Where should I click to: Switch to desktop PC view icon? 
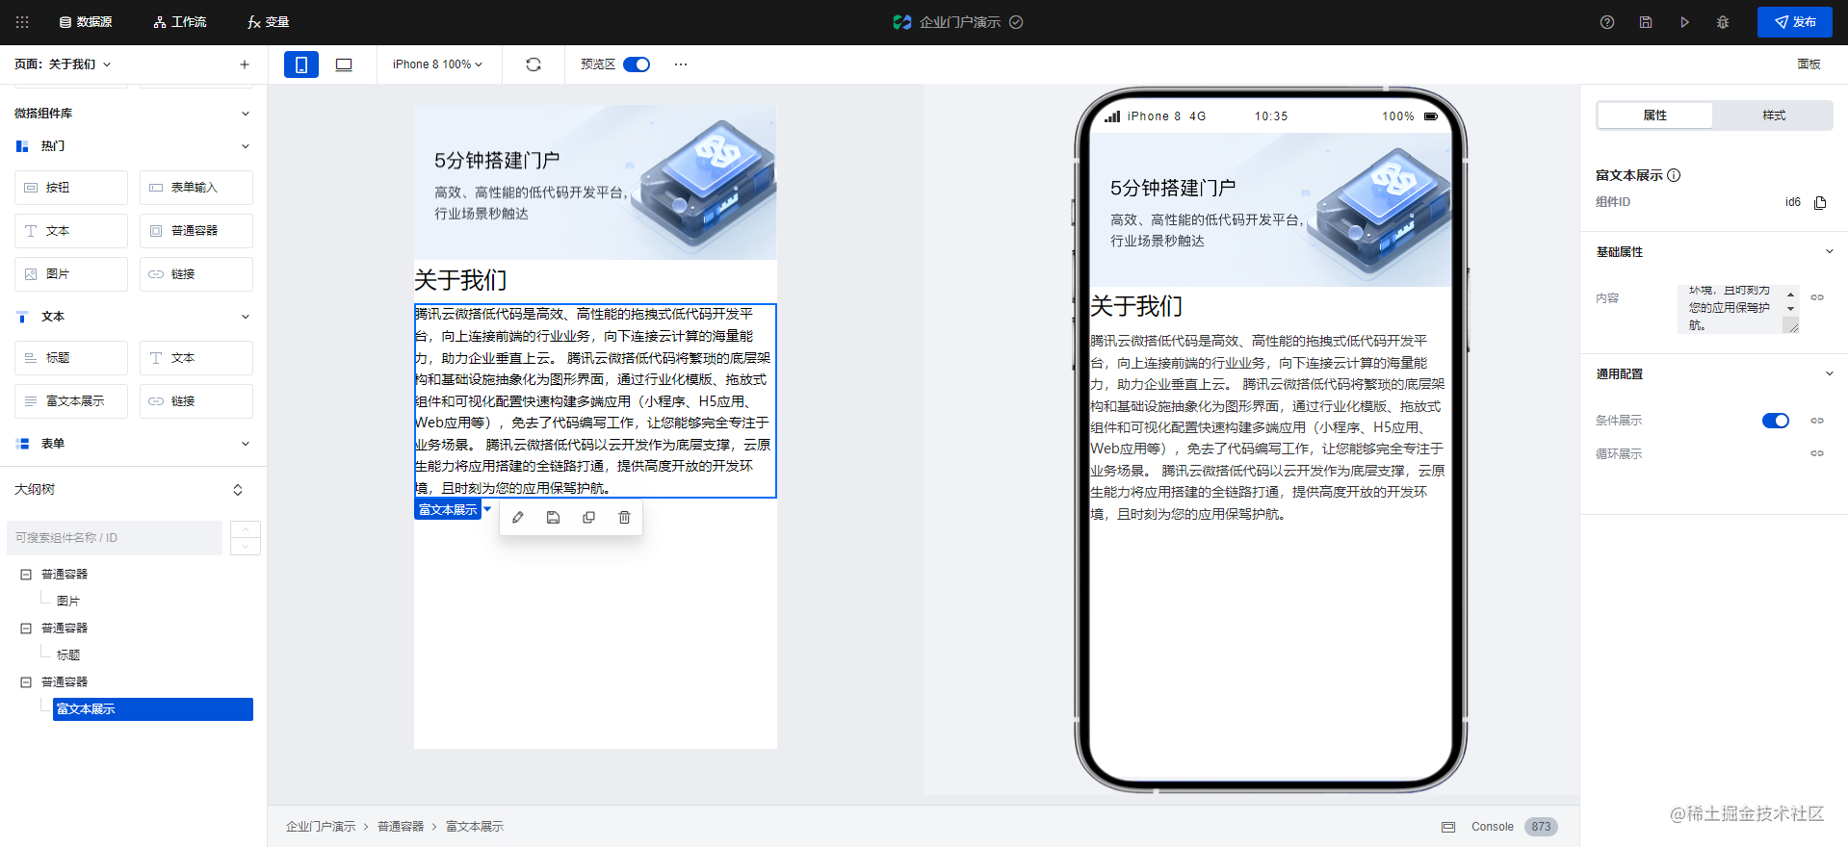344,64
